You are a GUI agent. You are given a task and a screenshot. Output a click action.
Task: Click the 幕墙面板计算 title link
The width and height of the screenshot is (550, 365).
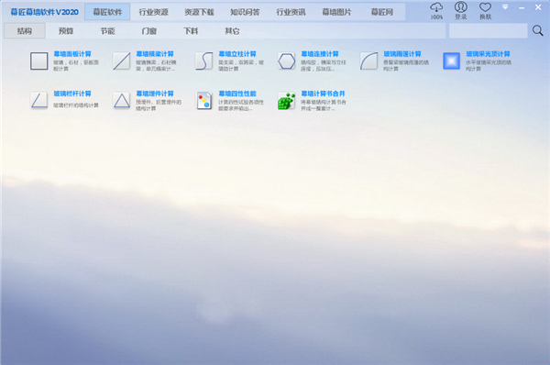[x=72, y=54]
